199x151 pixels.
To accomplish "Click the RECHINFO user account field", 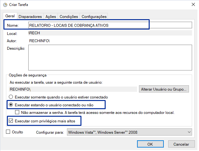I will (72, 89).
